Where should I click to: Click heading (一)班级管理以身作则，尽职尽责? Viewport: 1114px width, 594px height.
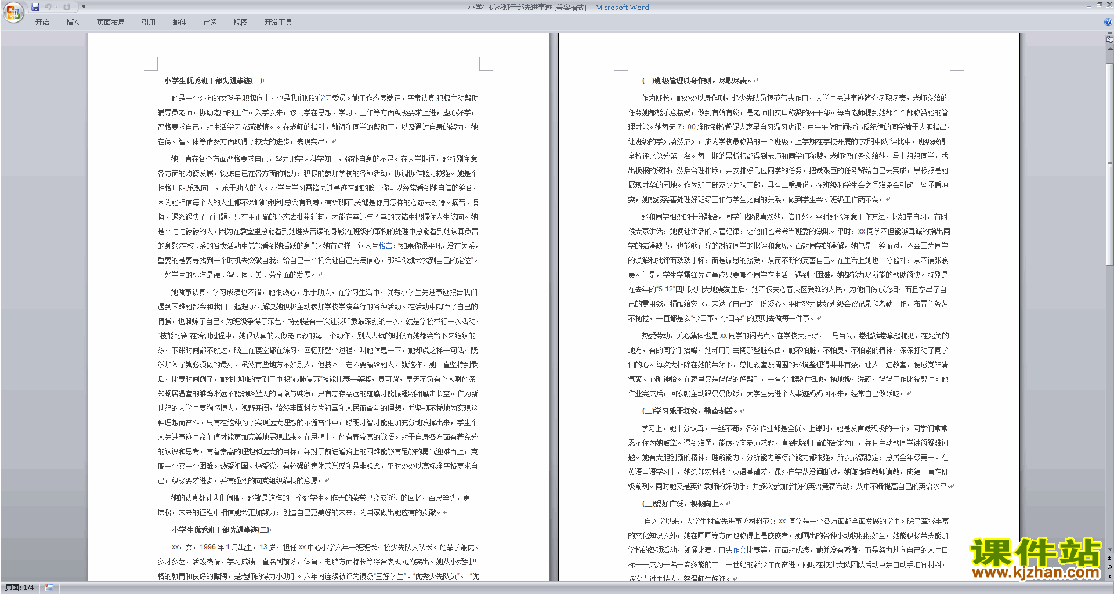click(697, 81)
